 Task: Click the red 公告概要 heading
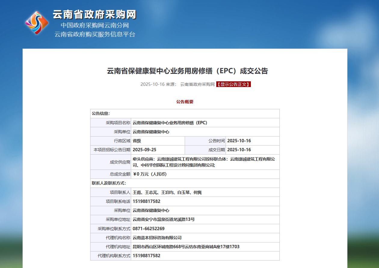pos(185,102)
